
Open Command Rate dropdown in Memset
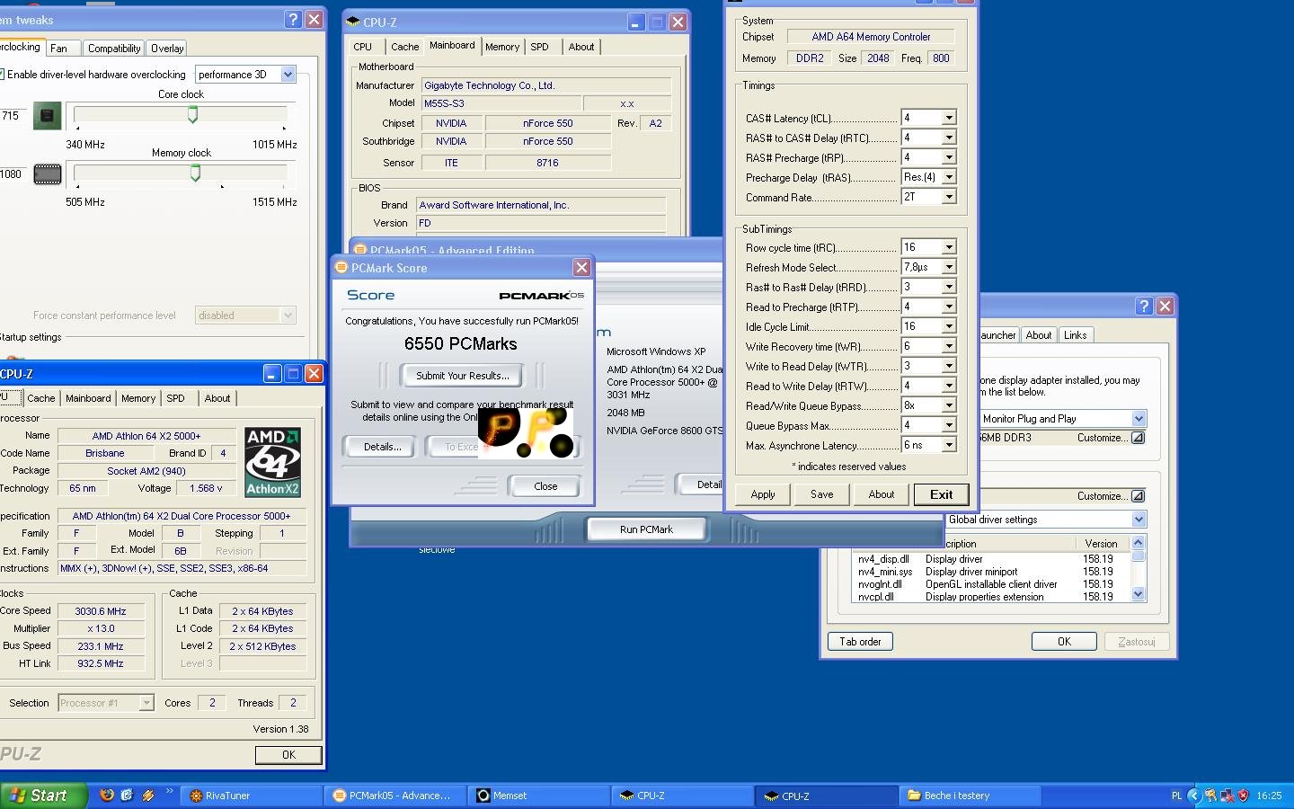tap(948, 197)
